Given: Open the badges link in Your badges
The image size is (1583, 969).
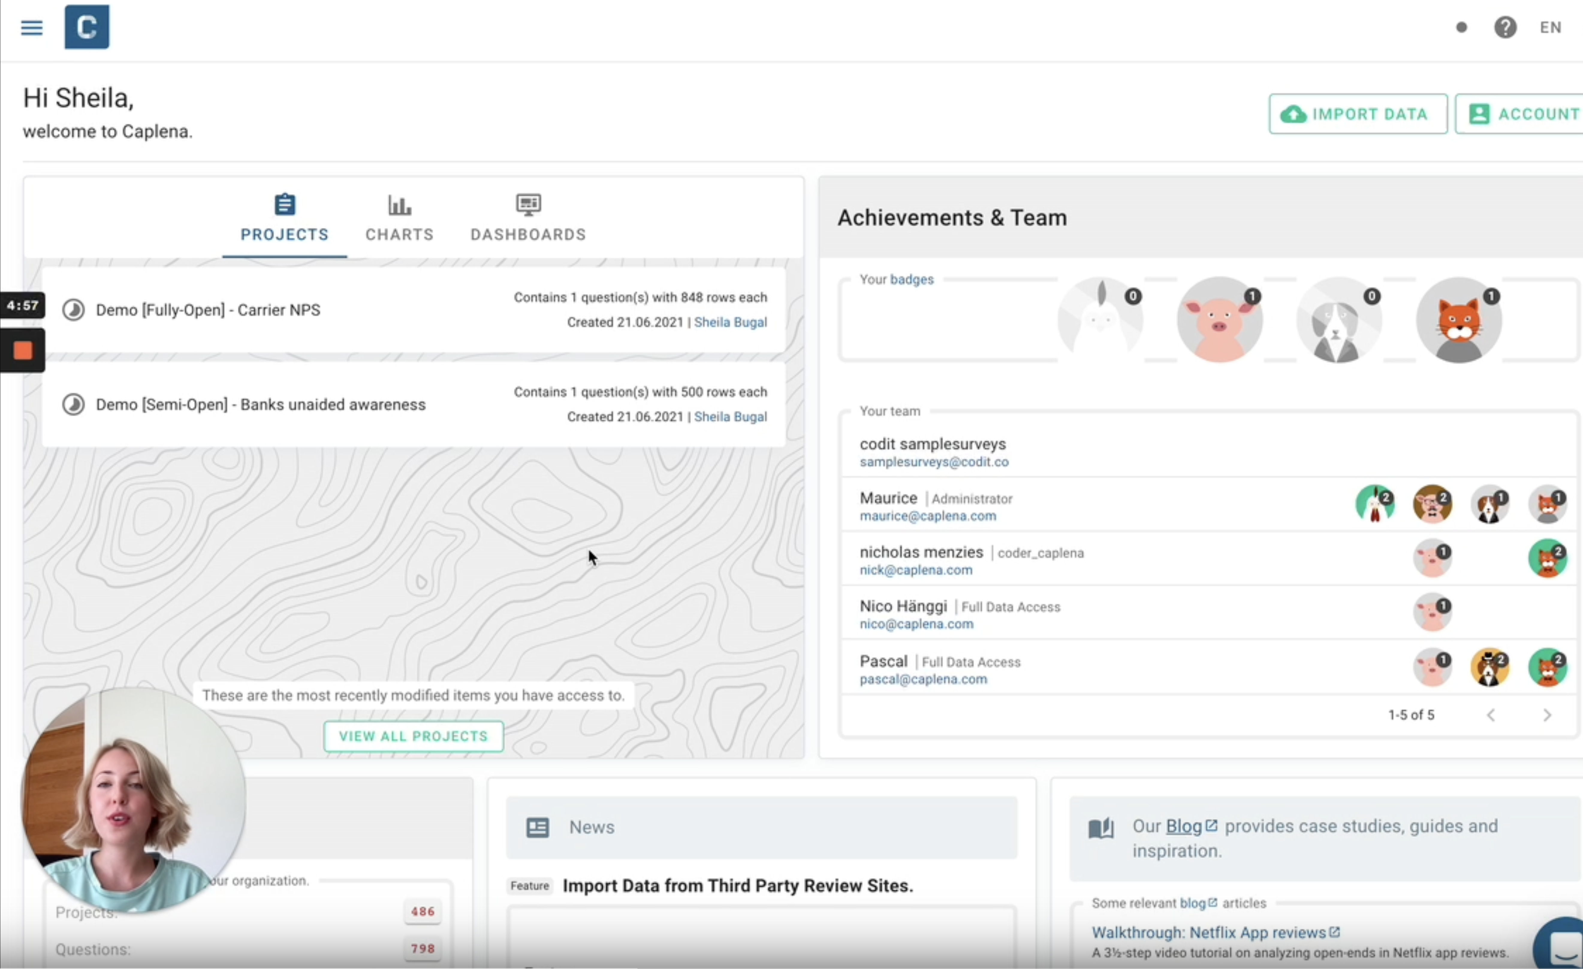Looking at the screenshot, I should click(x=912, y=280).
